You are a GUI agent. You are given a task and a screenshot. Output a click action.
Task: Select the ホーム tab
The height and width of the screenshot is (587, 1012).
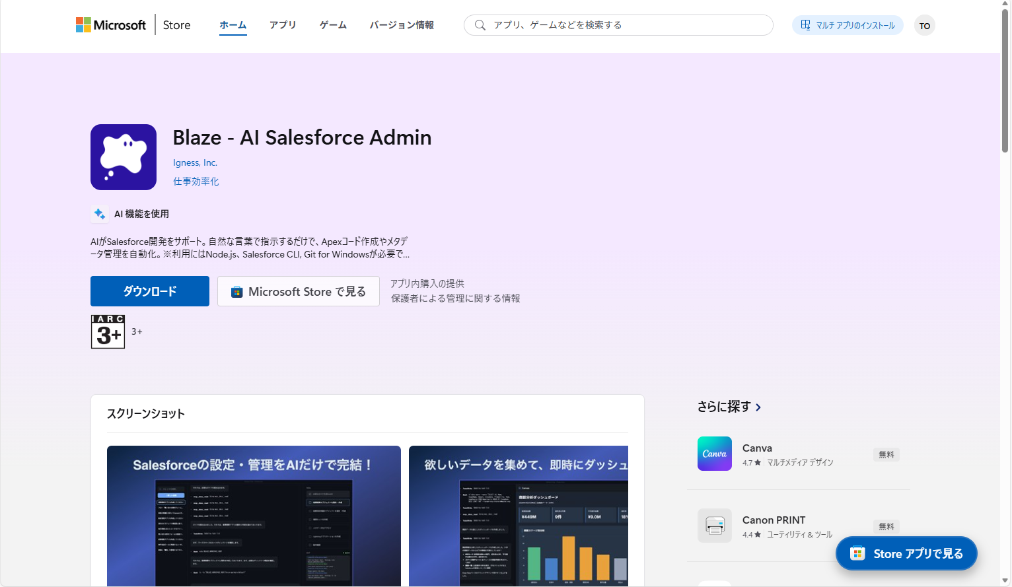(233, 25)
